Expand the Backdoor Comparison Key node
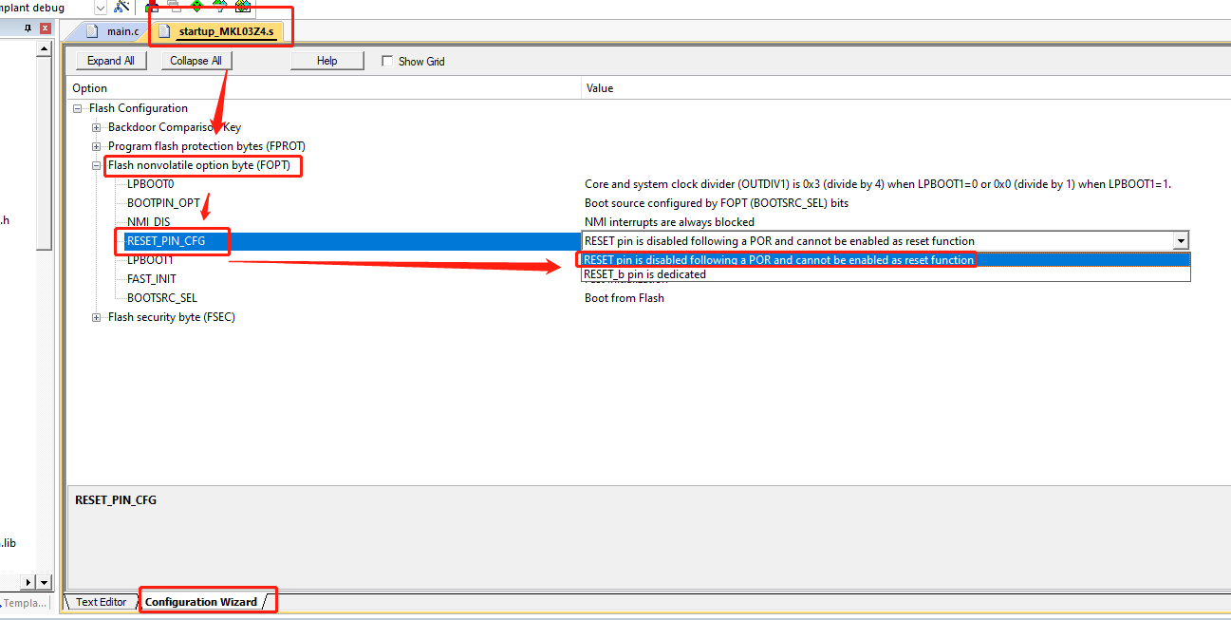This screenshot has width=1231, height=620. click(96, 127)
